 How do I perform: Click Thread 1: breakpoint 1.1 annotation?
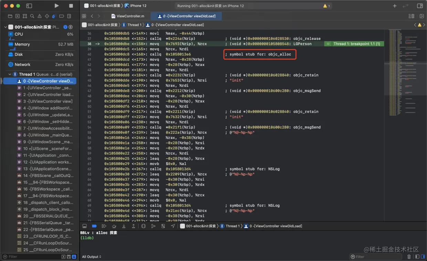coord(354,44)
